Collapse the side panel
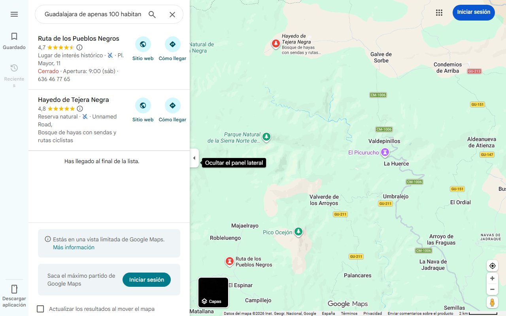The width and height of the screenshot is (506, 316). pyautogui.click(x=194, y=158)
